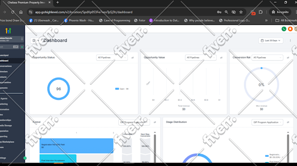Click the password key icon in address bar
The image size is (297, 166).
[219, 12]
